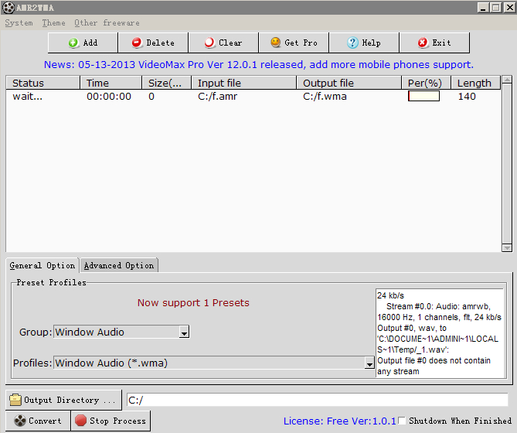517x433 pixels.
Task: Start conversion with Convert button
Action: (37, 421)
